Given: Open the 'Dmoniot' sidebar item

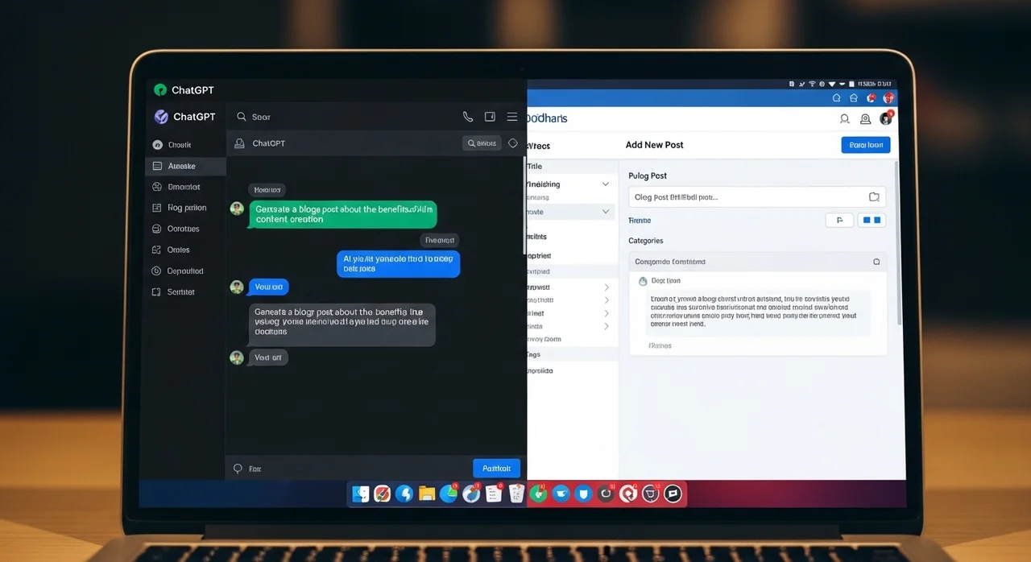Looking at the screenshot, I should click(x=184, y=187).
